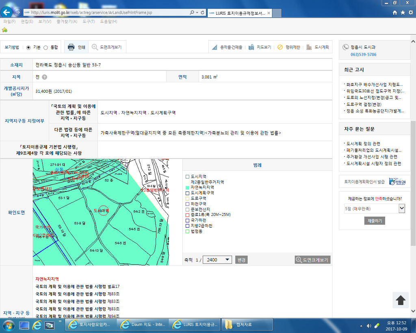The image size is (416, 333).
Task: Click the 법정동 green legend swatch
Action: (187, 231)
